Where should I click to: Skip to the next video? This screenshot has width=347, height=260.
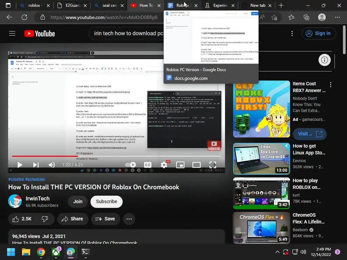point(36,165)
